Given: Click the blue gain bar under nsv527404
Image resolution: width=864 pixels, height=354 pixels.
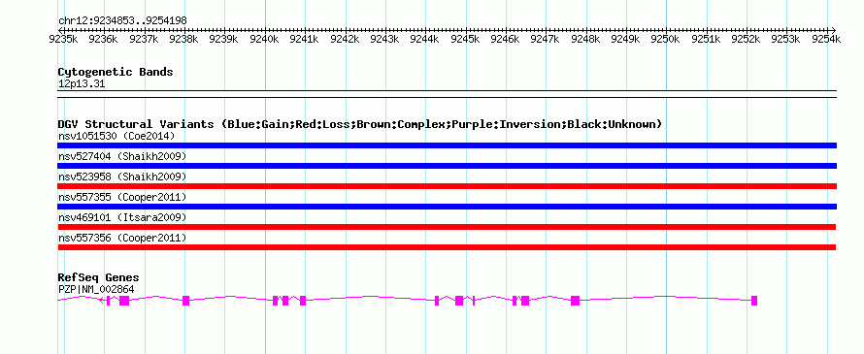Looking at the screenshot, I should [x=448, y=166].
